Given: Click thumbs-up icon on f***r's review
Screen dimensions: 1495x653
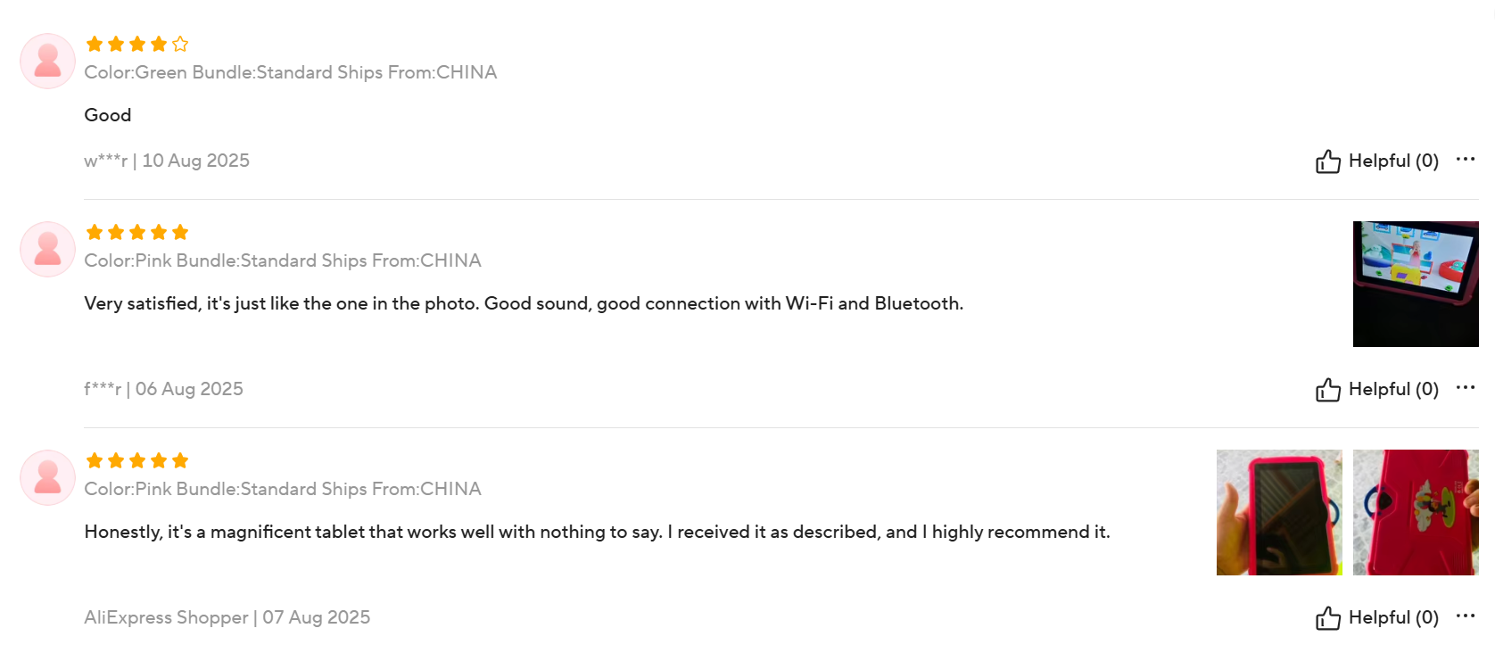Looking at the screenshot, I should [x=1327, y=390].
